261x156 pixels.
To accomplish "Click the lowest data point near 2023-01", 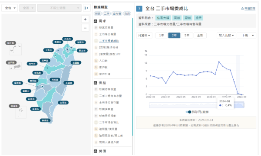I will point(165,83).
